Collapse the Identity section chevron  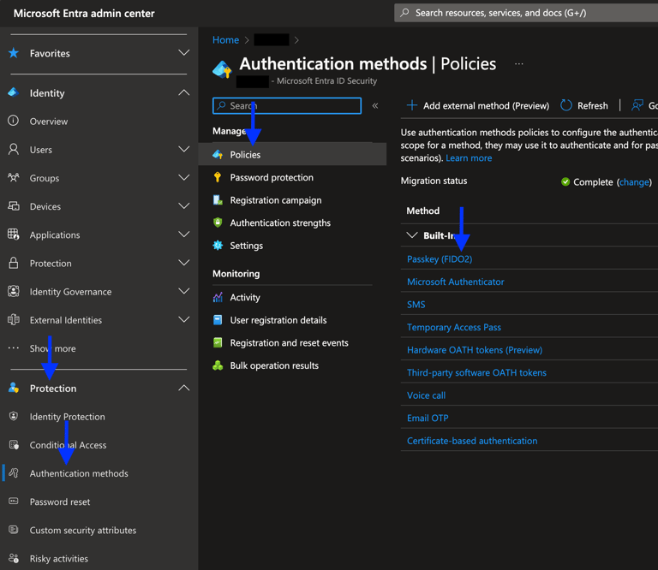[x=184, y=92]
